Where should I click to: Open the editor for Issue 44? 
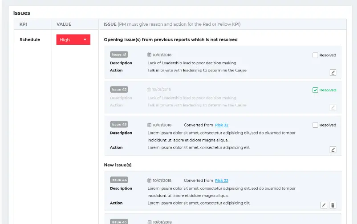point(324,205)
